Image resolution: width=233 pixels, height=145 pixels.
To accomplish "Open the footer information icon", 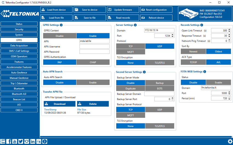I will click(x=45, y=141).
